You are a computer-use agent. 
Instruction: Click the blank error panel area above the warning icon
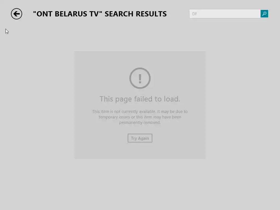point(140,59)
